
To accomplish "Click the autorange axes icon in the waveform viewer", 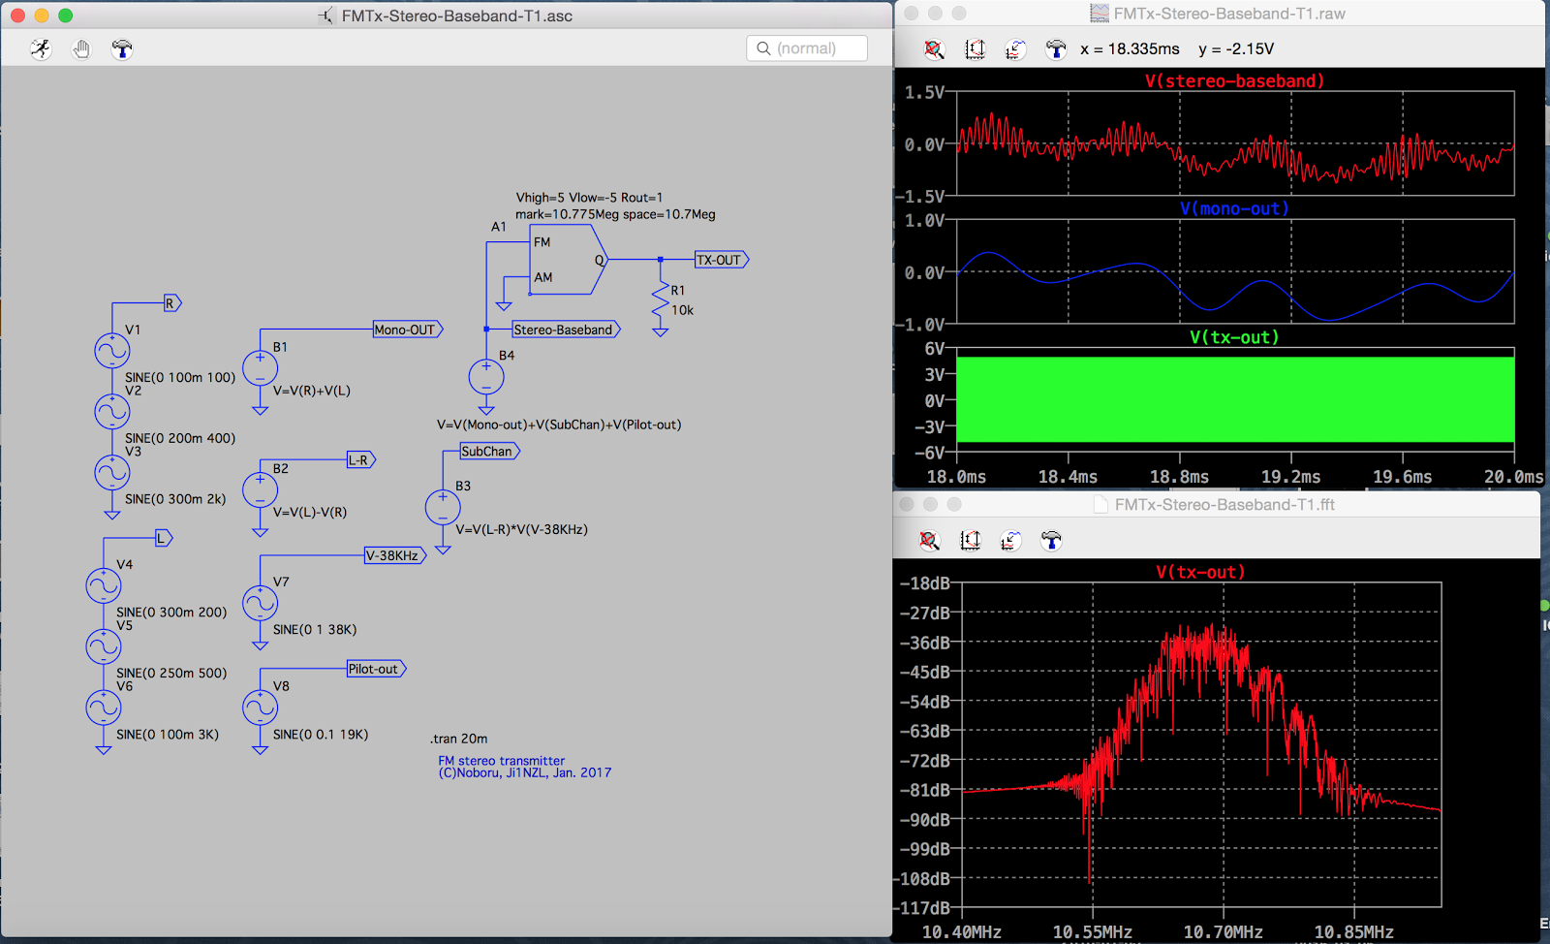I will [x=976, y=49].
